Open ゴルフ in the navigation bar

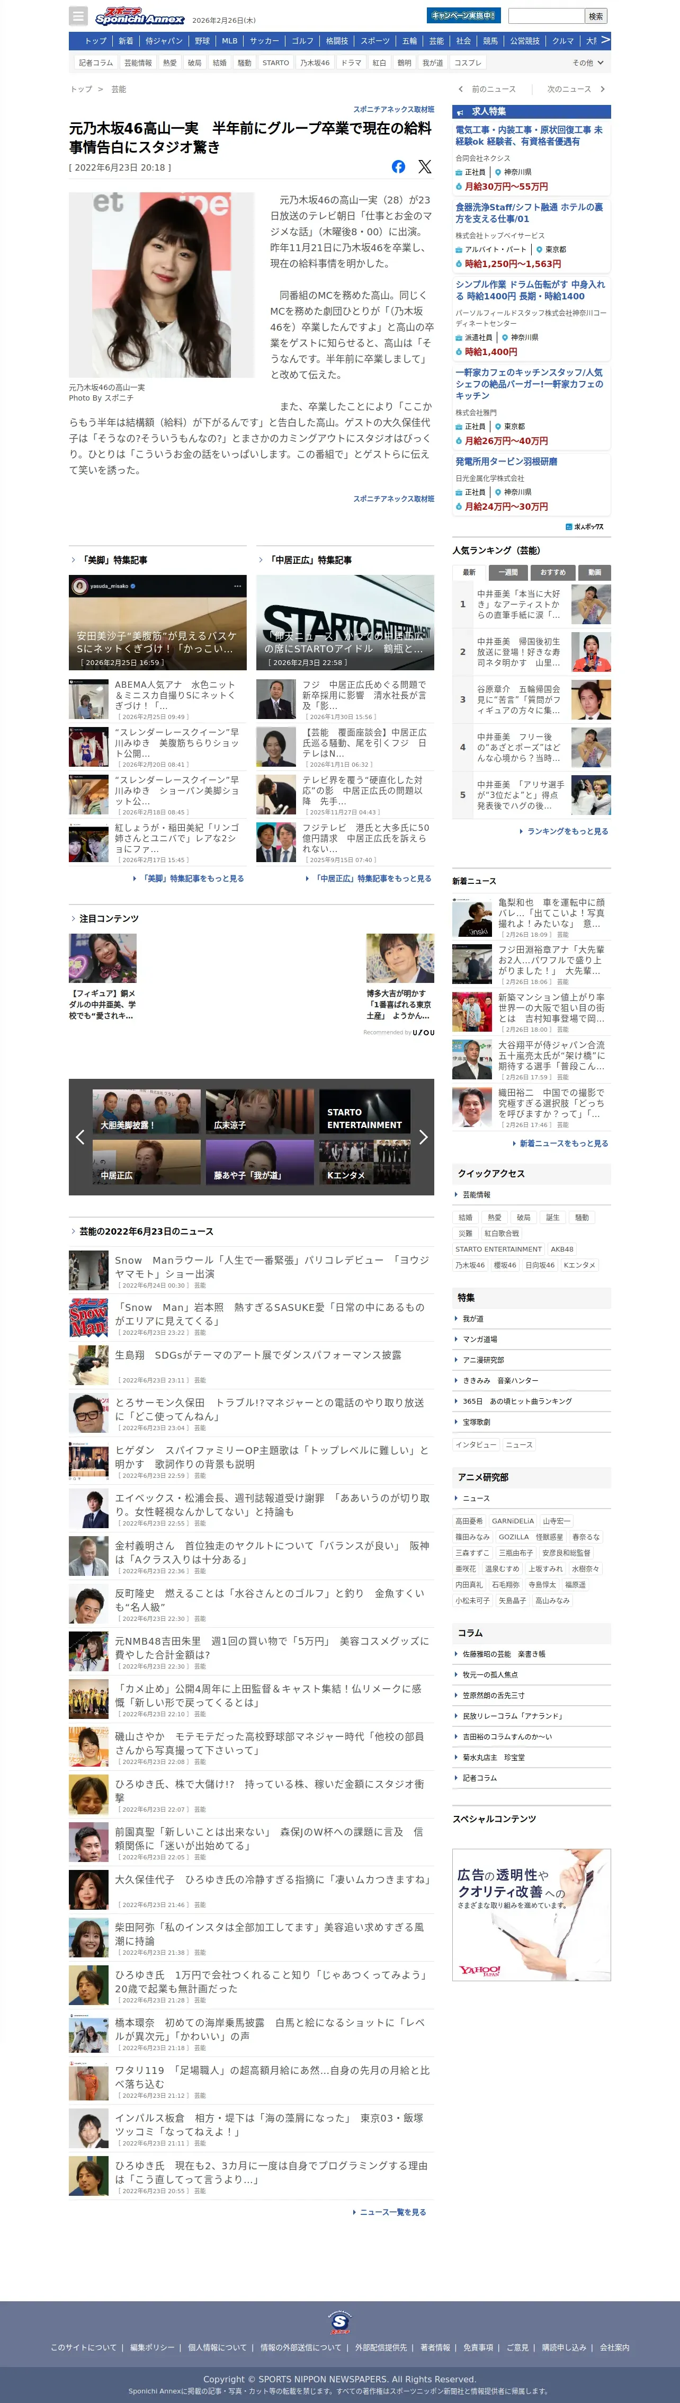(x=302, y=41)
